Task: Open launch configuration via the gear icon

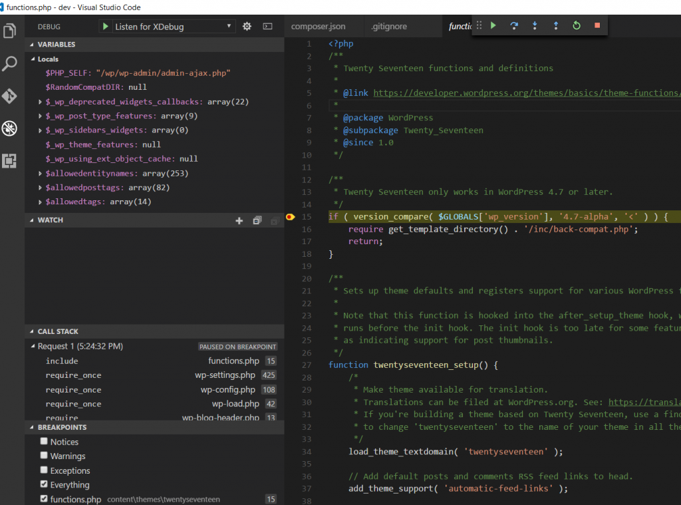Action: [245, 25]
